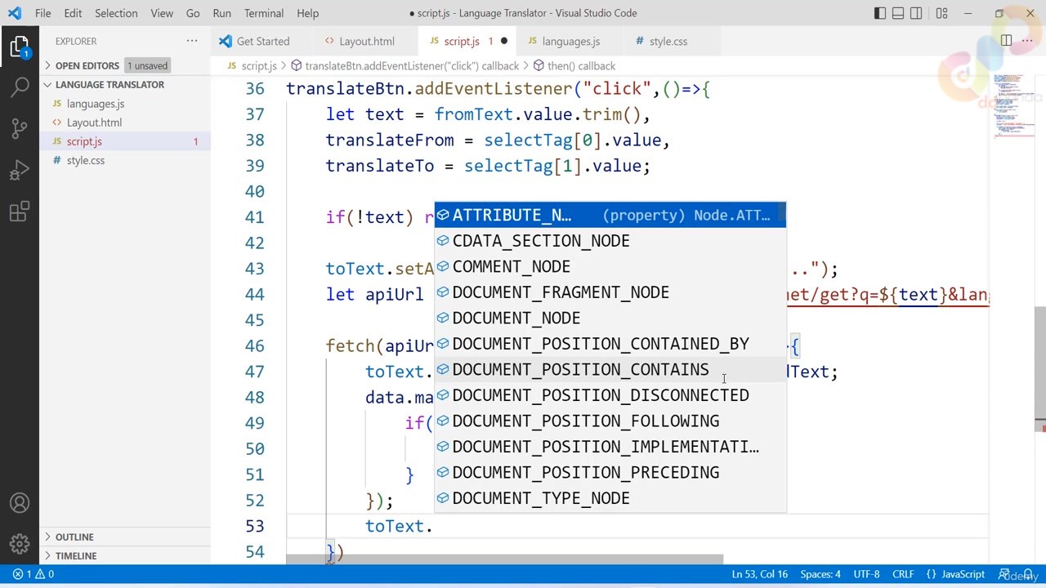Click the VS Code logo icon
The image size is (1046, 588).
click(15, 13)
